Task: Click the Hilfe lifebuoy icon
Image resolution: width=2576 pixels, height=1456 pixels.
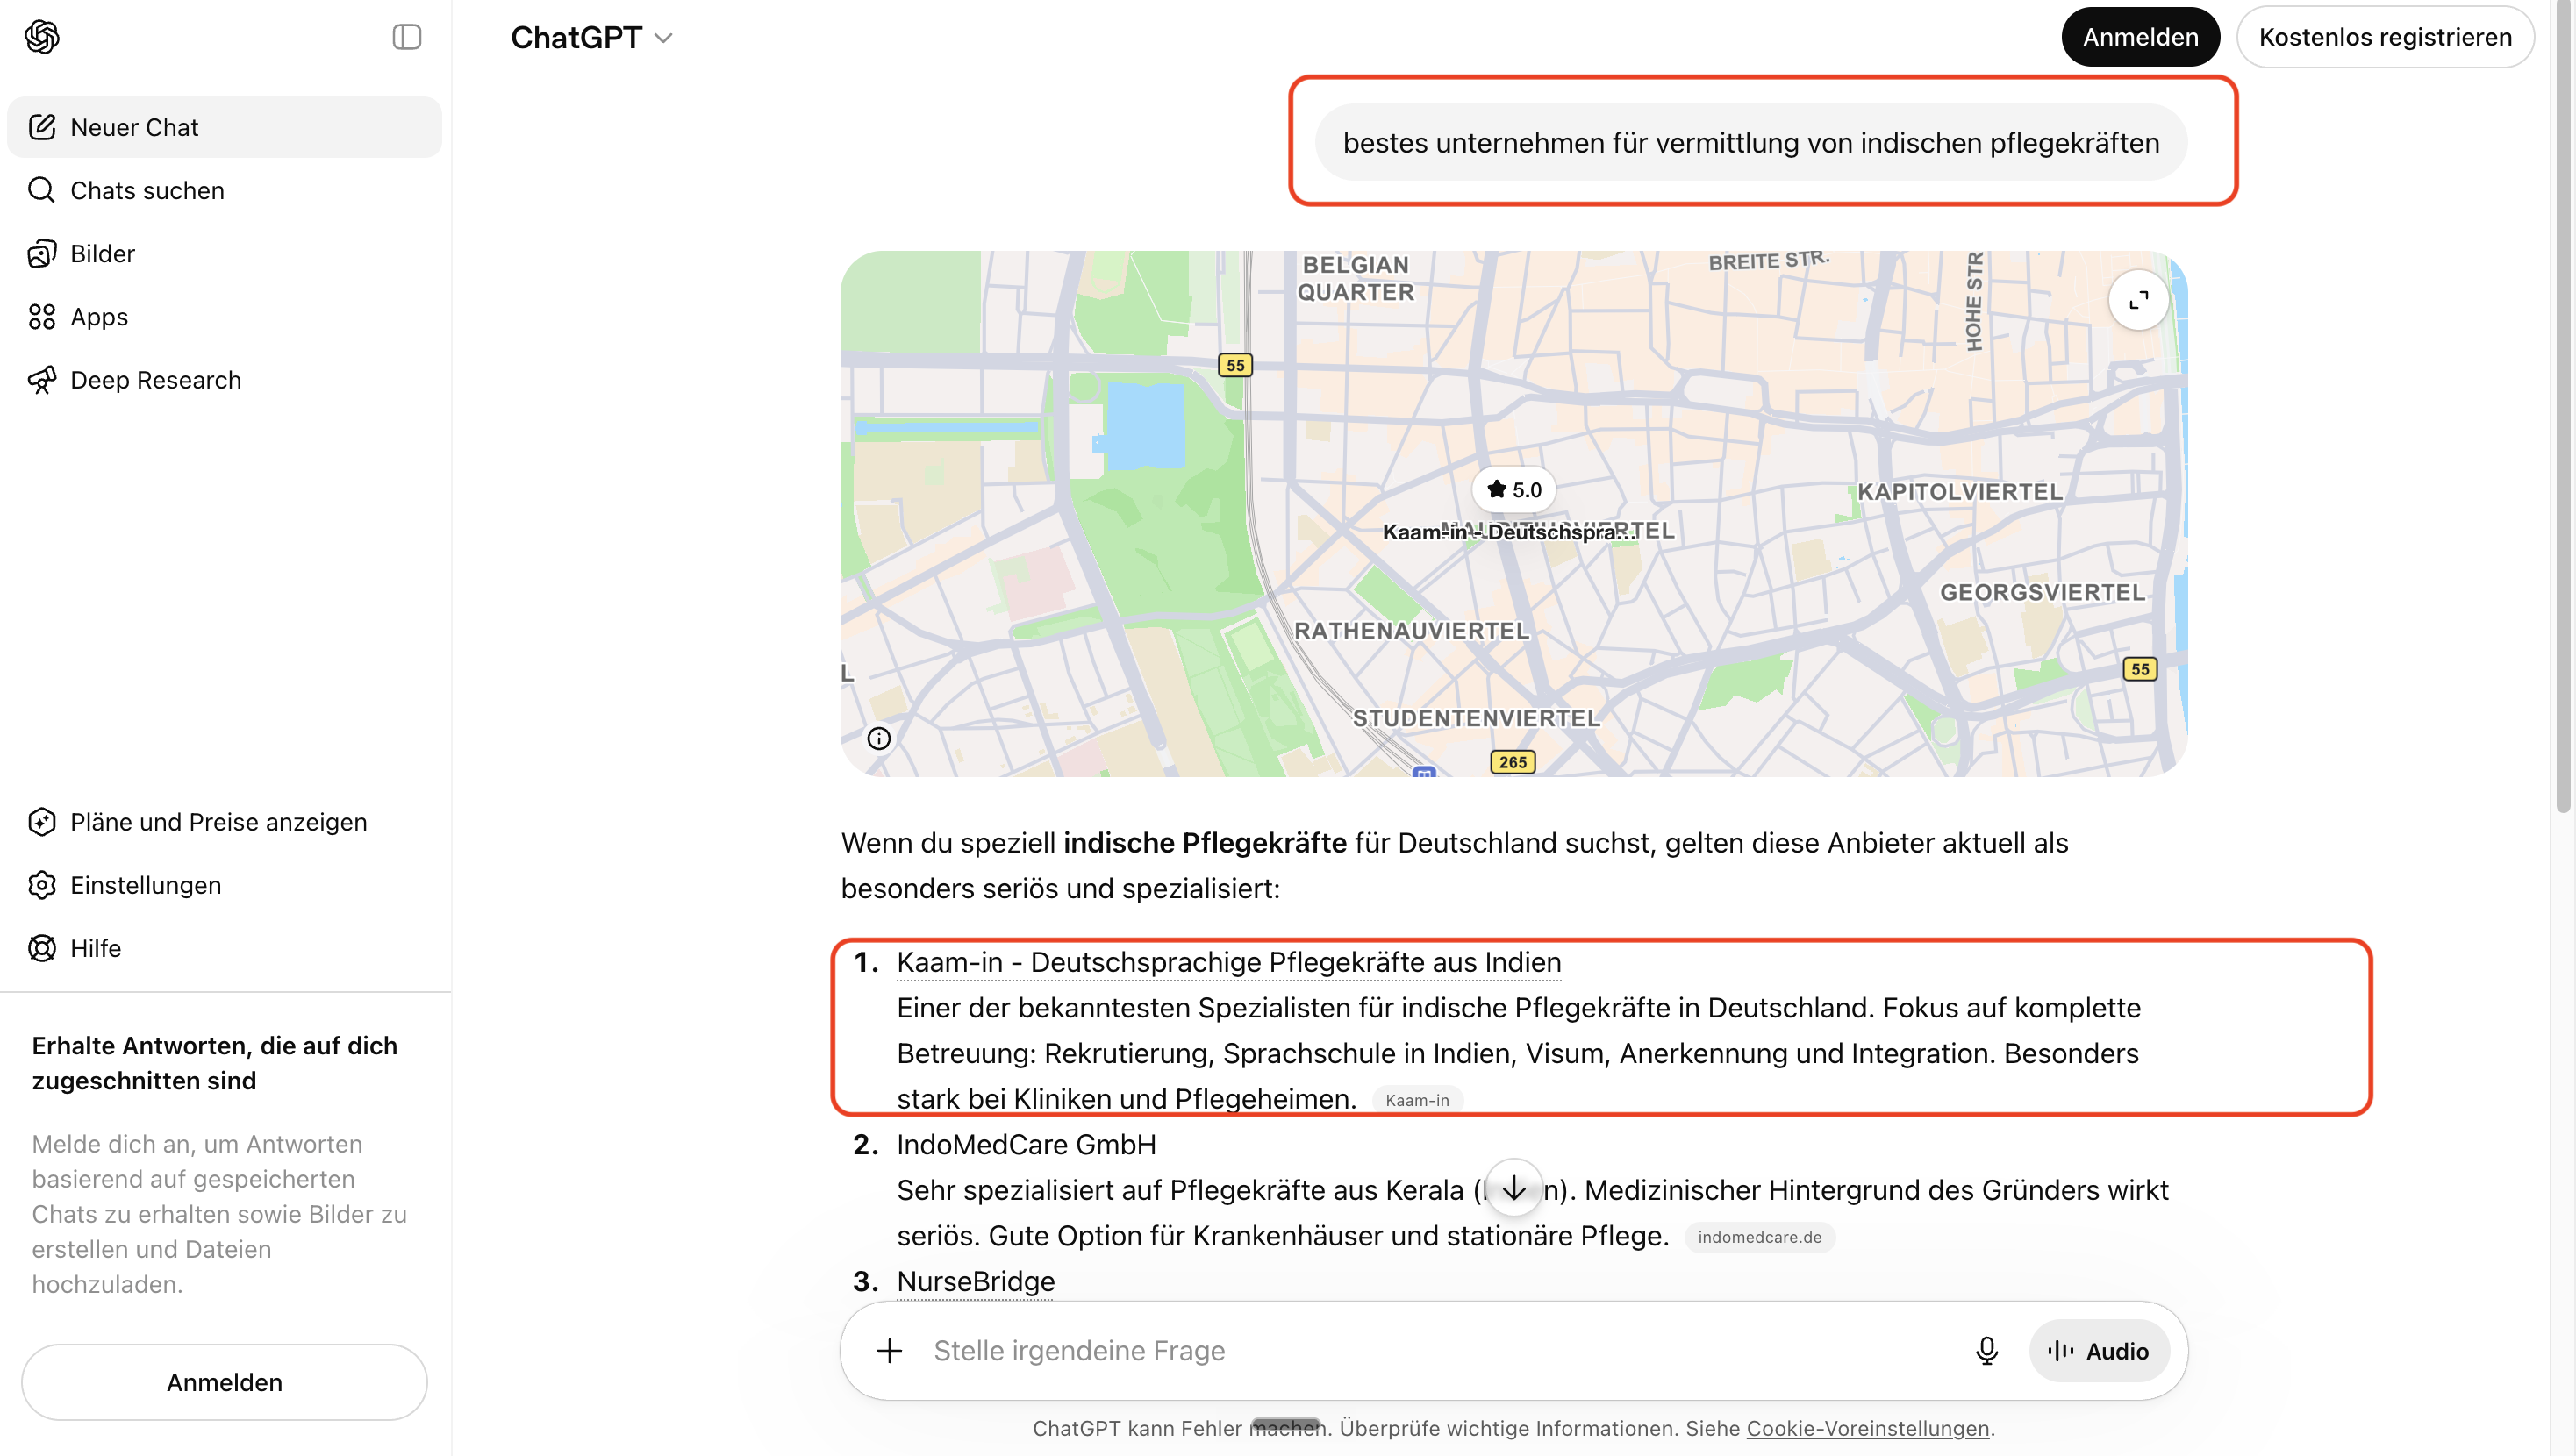Action: pos(42,948)
